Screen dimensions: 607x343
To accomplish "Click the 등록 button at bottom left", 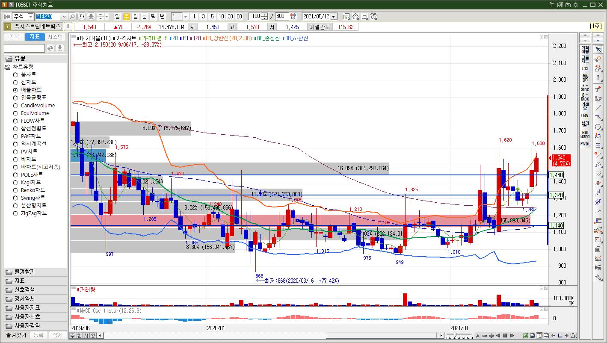I will tap(38, 335).
